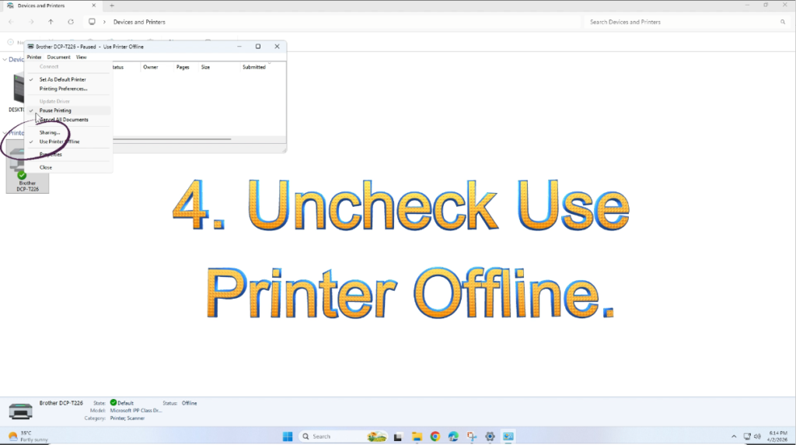Open the clock and date flyout
This screenshot has height=445, width=796.
(x=777, y=436)
